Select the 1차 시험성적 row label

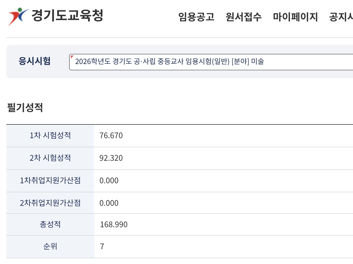tap(50, 135)
